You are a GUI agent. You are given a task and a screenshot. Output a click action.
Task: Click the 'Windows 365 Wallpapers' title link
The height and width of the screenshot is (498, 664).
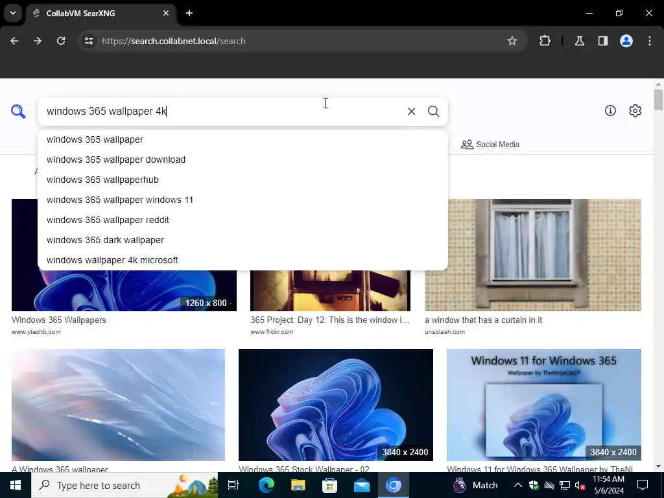59,320
